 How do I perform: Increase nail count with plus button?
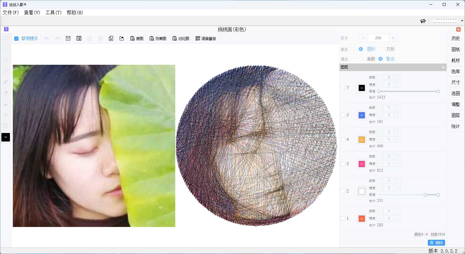pos(393,38)
